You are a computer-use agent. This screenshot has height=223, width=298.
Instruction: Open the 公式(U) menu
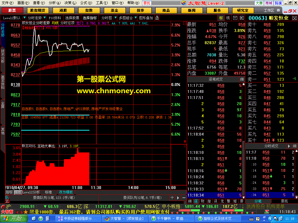[x=86, y=3]
